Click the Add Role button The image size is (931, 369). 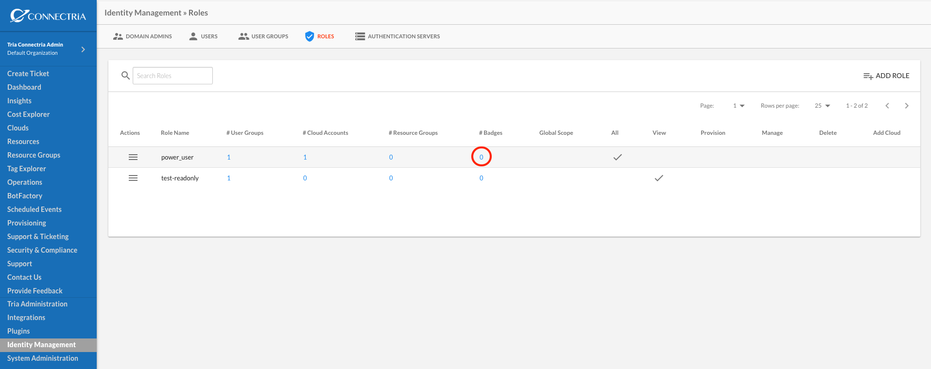pyautogui.click(x=886, y=76)
